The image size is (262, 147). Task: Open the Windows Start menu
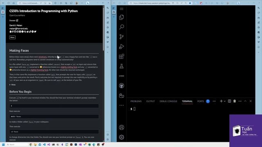[x=3, y=145]
